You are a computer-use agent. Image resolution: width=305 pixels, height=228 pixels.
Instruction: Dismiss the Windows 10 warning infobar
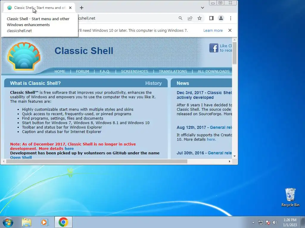point(230,31)
